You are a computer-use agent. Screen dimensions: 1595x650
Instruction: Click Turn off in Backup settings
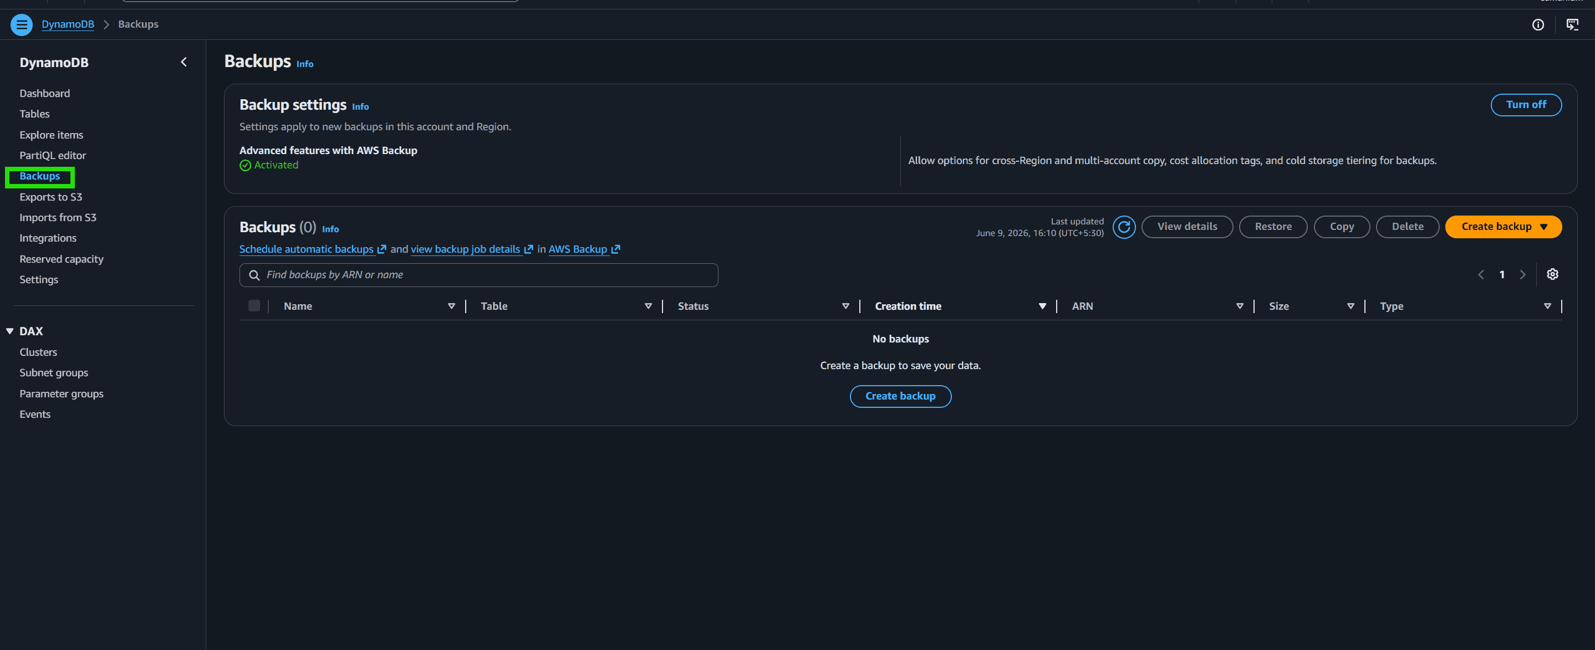tap(1526, 105)
